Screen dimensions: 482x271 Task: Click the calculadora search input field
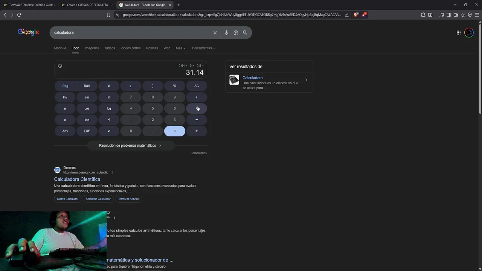coord(132,33)
